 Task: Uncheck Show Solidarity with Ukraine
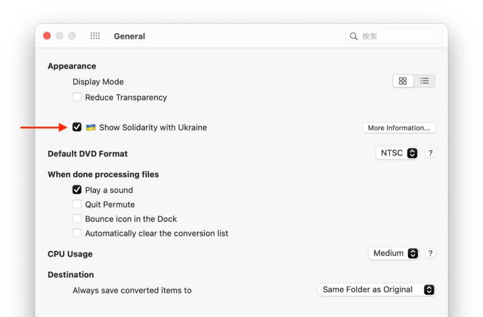[77, 127]
